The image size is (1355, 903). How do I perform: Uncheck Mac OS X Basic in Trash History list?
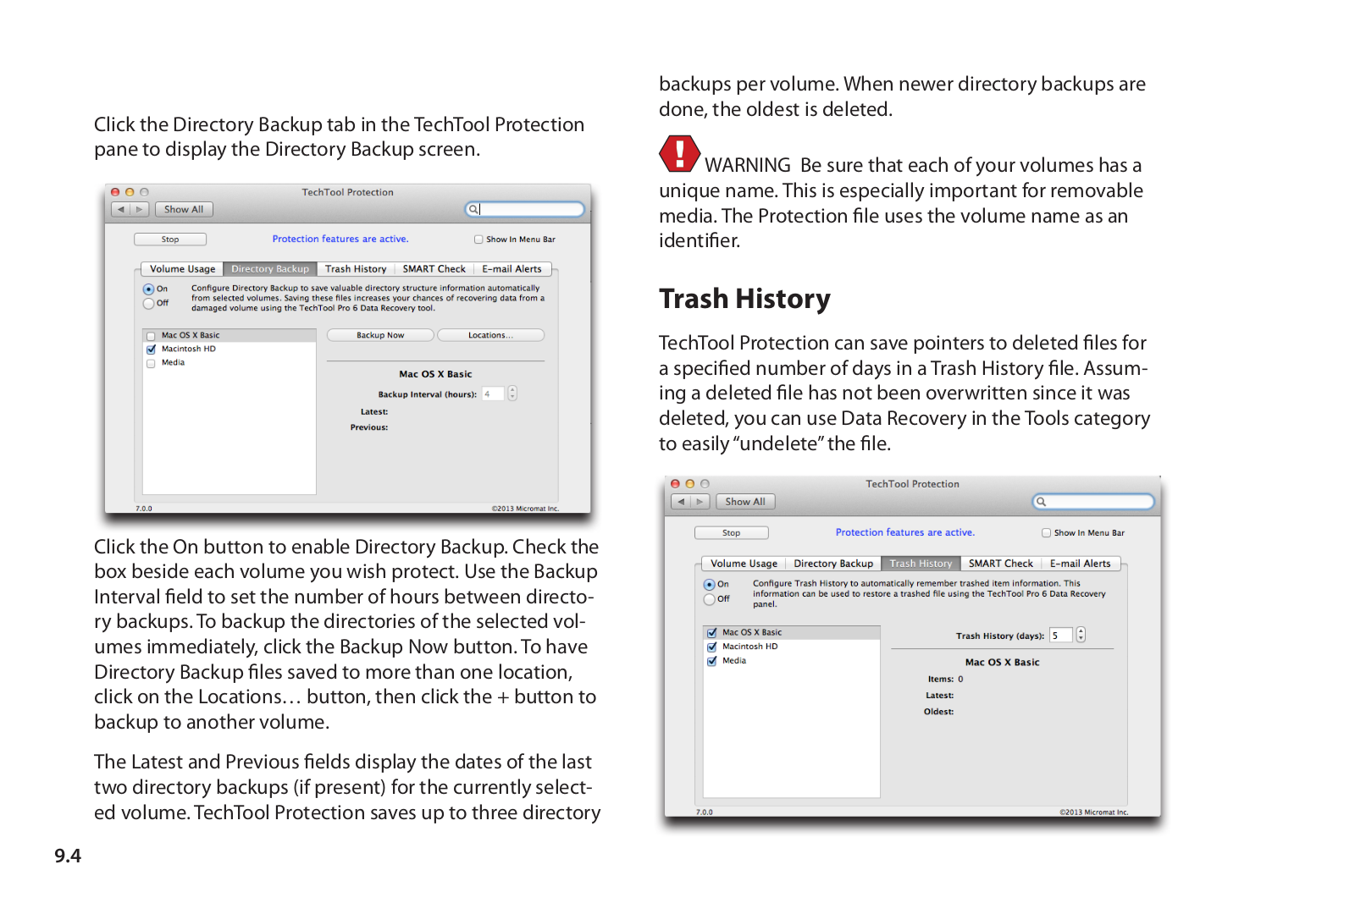712,633
